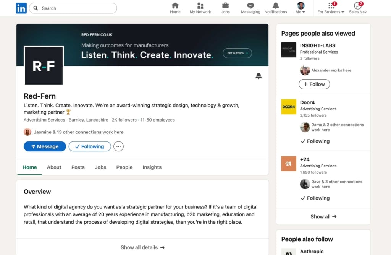Open Jasmine & 13 other connections link
This screenshot has width=391, height=255.
[x=79, y=132]
